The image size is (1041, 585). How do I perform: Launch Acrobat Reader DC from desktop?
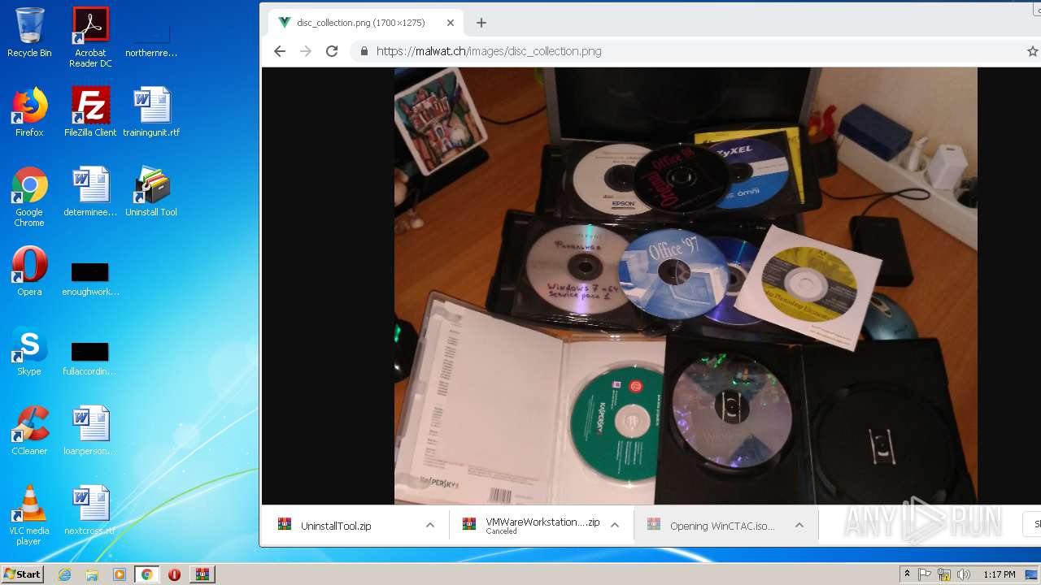click(90, 37)
